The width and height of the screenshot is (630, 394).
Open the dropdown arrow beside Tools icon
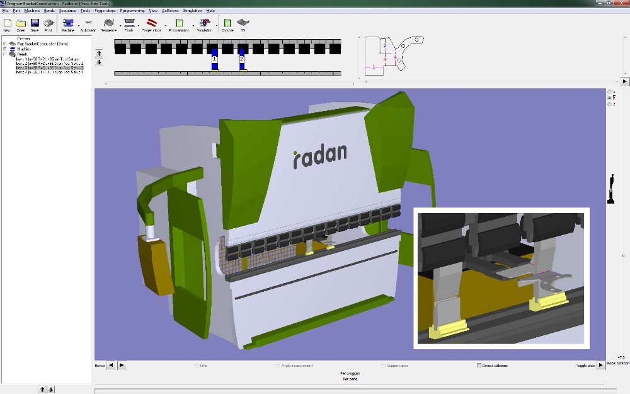click(x=137, y=26)
